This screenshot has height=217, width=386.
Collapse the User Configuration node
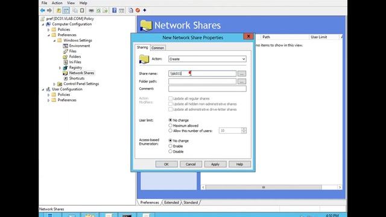pyautogui.click(x=43, y=89)
